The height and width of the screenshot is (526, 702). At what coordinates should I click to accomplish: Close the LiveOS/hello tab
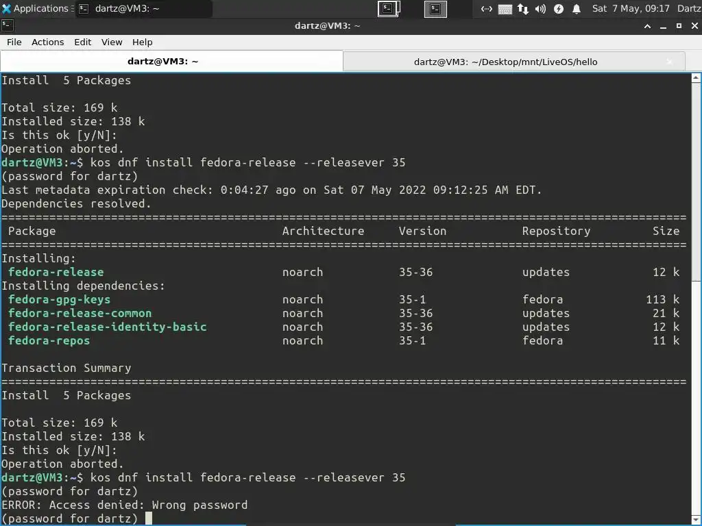click(669, 62)
